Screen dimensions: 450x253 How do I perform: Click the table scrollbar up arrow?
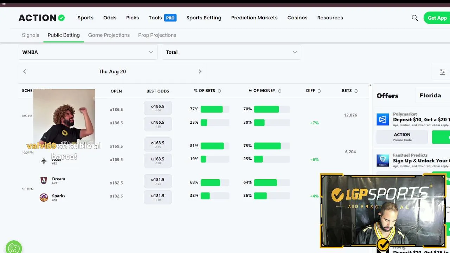370,85
